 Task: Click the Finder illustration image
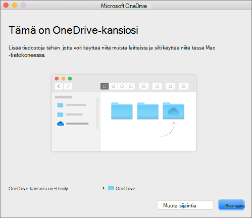(x=124, y=113)
